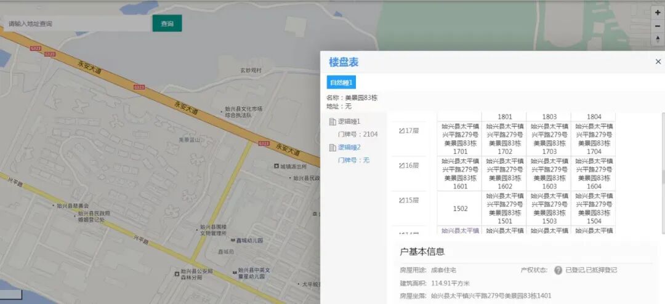Open unit 1801 cell
The image size is (665, 304).
point(505,116)
